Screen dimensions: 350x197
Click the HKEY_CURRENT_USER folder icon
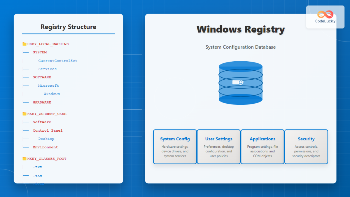click(x=24, y=114)
